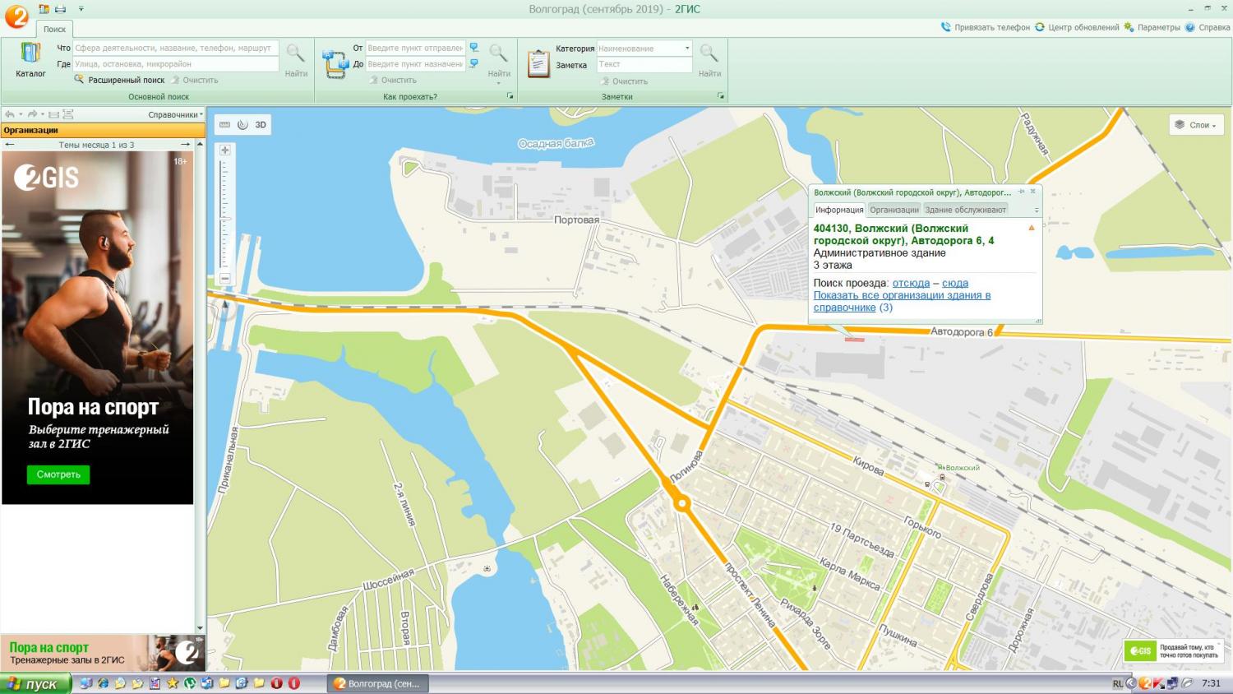This screenshot has height=694, width=1233.
Task: Zoom out with the map minus button
Action: [x=224, y=278]
